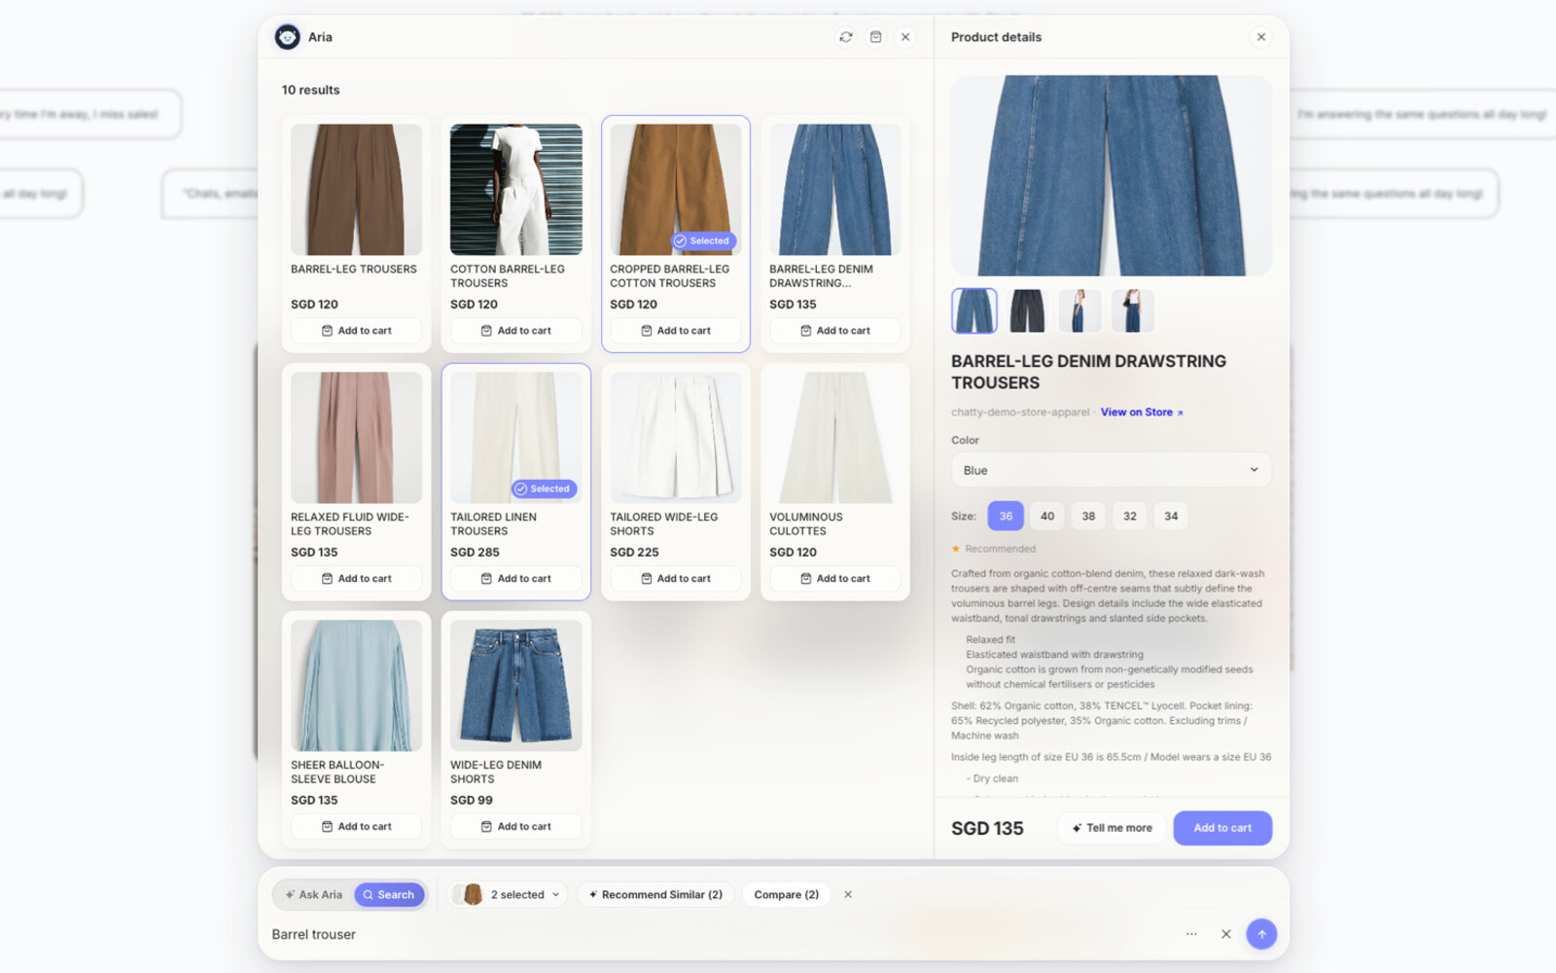Screen dimensions: 1556x973
Task: Select the dark trousers thumbnail
Action: [1027, 311]
